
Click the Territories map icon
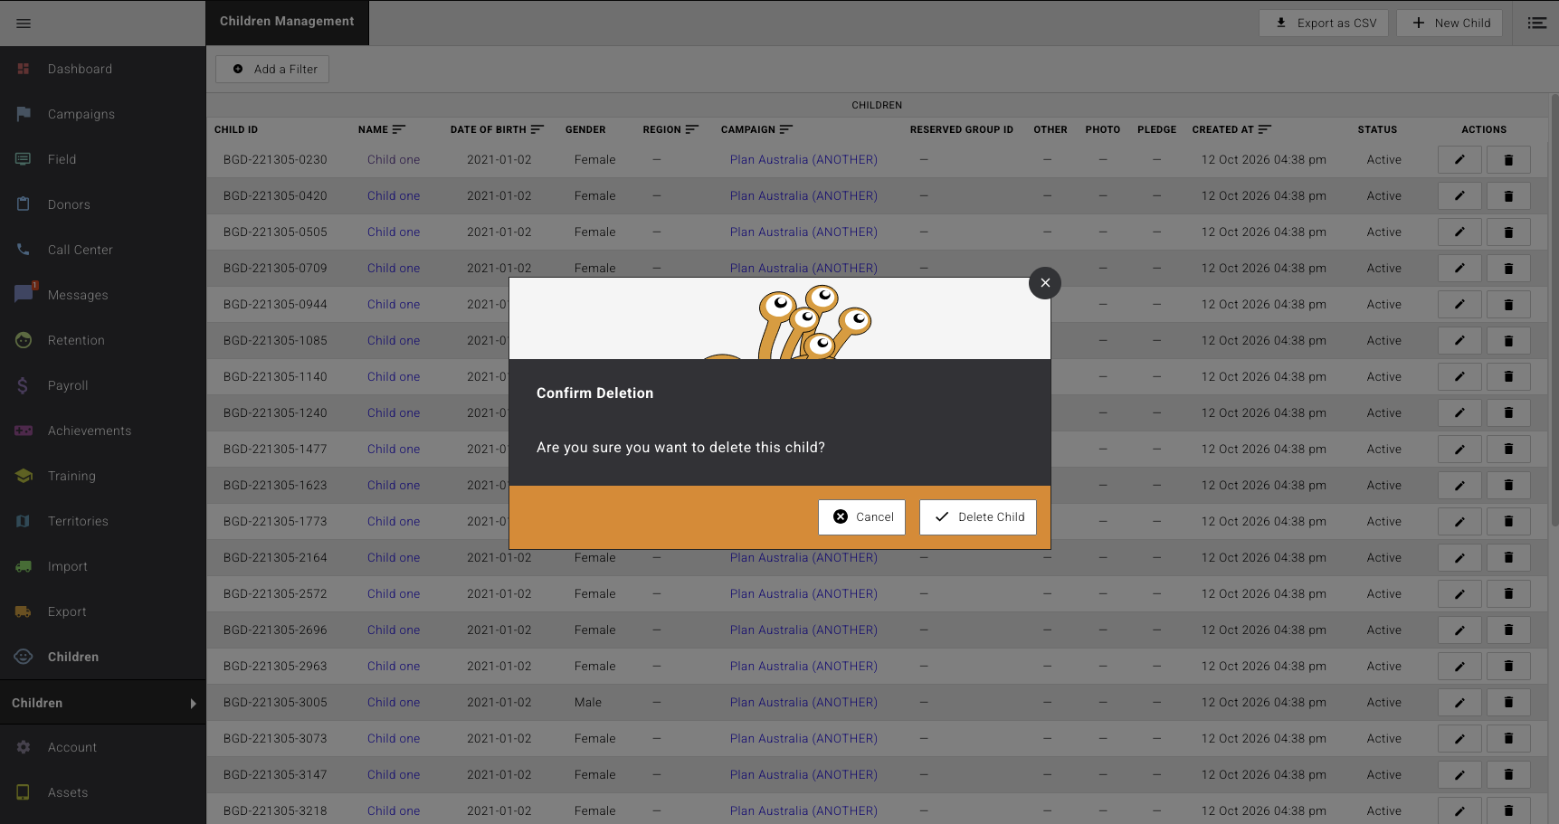(24, 521)
